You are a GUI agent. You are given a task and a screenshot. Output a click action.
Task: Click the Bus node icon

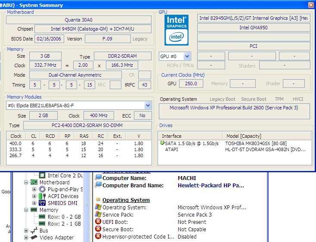point(34,230)
